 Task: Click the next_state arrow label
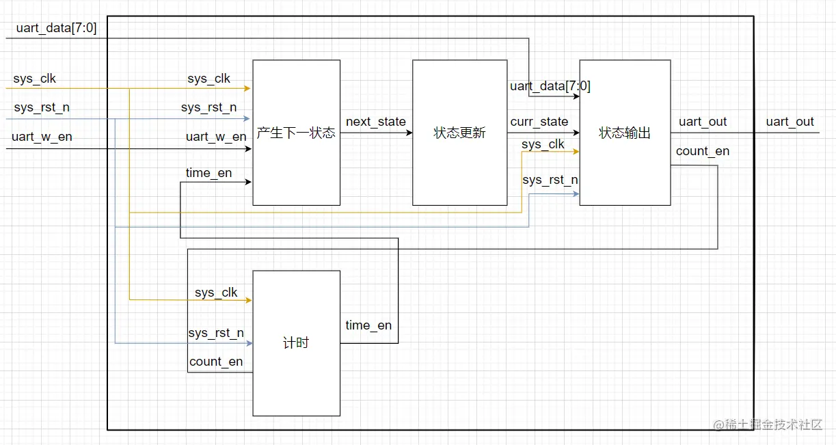pos(376,121)
